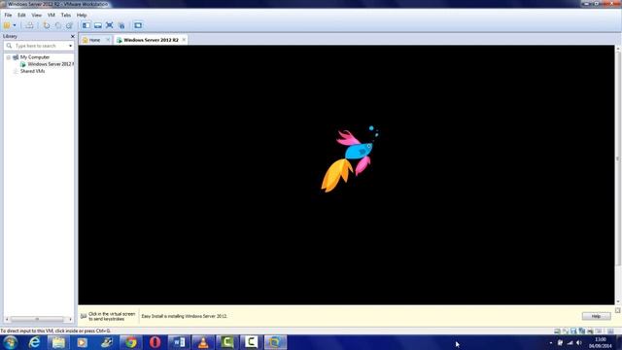Open Opera browser from the taskbar
The height and width of the screenshot is (350, 622).
coord(155,342)
